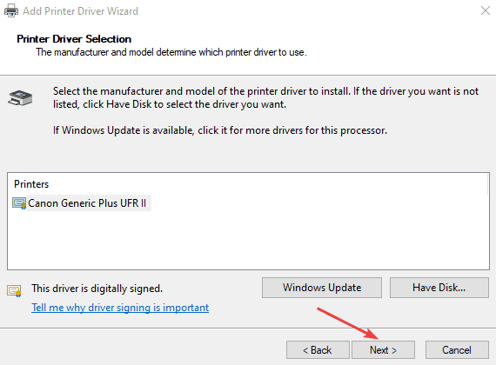Click the 'Printer Driver Selection' heading

[74, 39]
